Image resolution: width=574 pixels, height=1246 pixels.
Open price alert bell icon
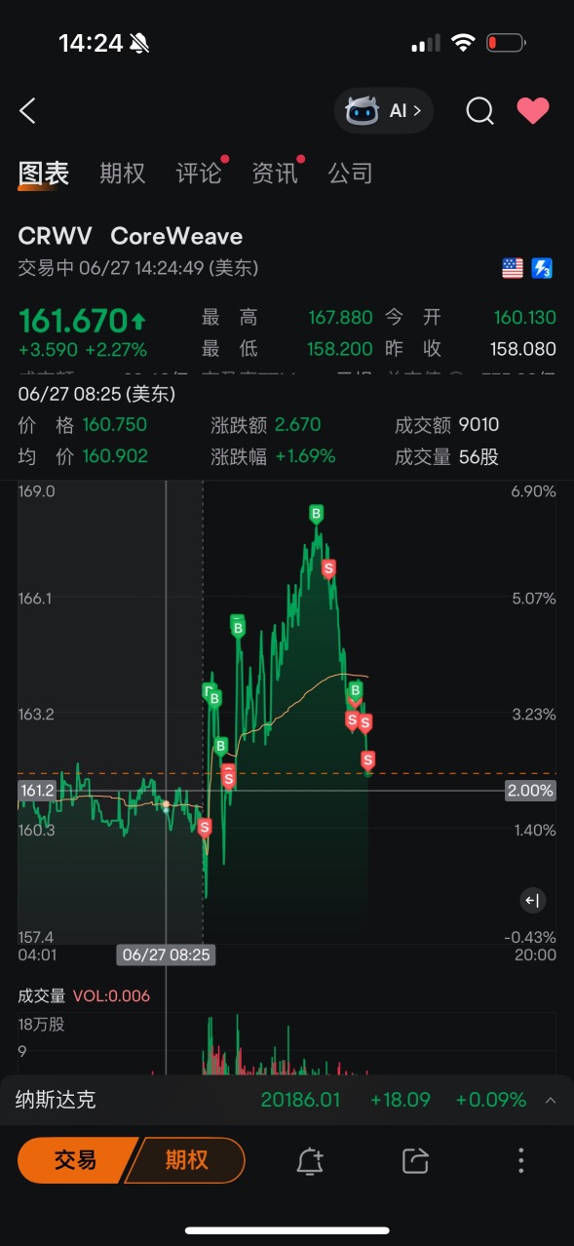[310, 1160]
